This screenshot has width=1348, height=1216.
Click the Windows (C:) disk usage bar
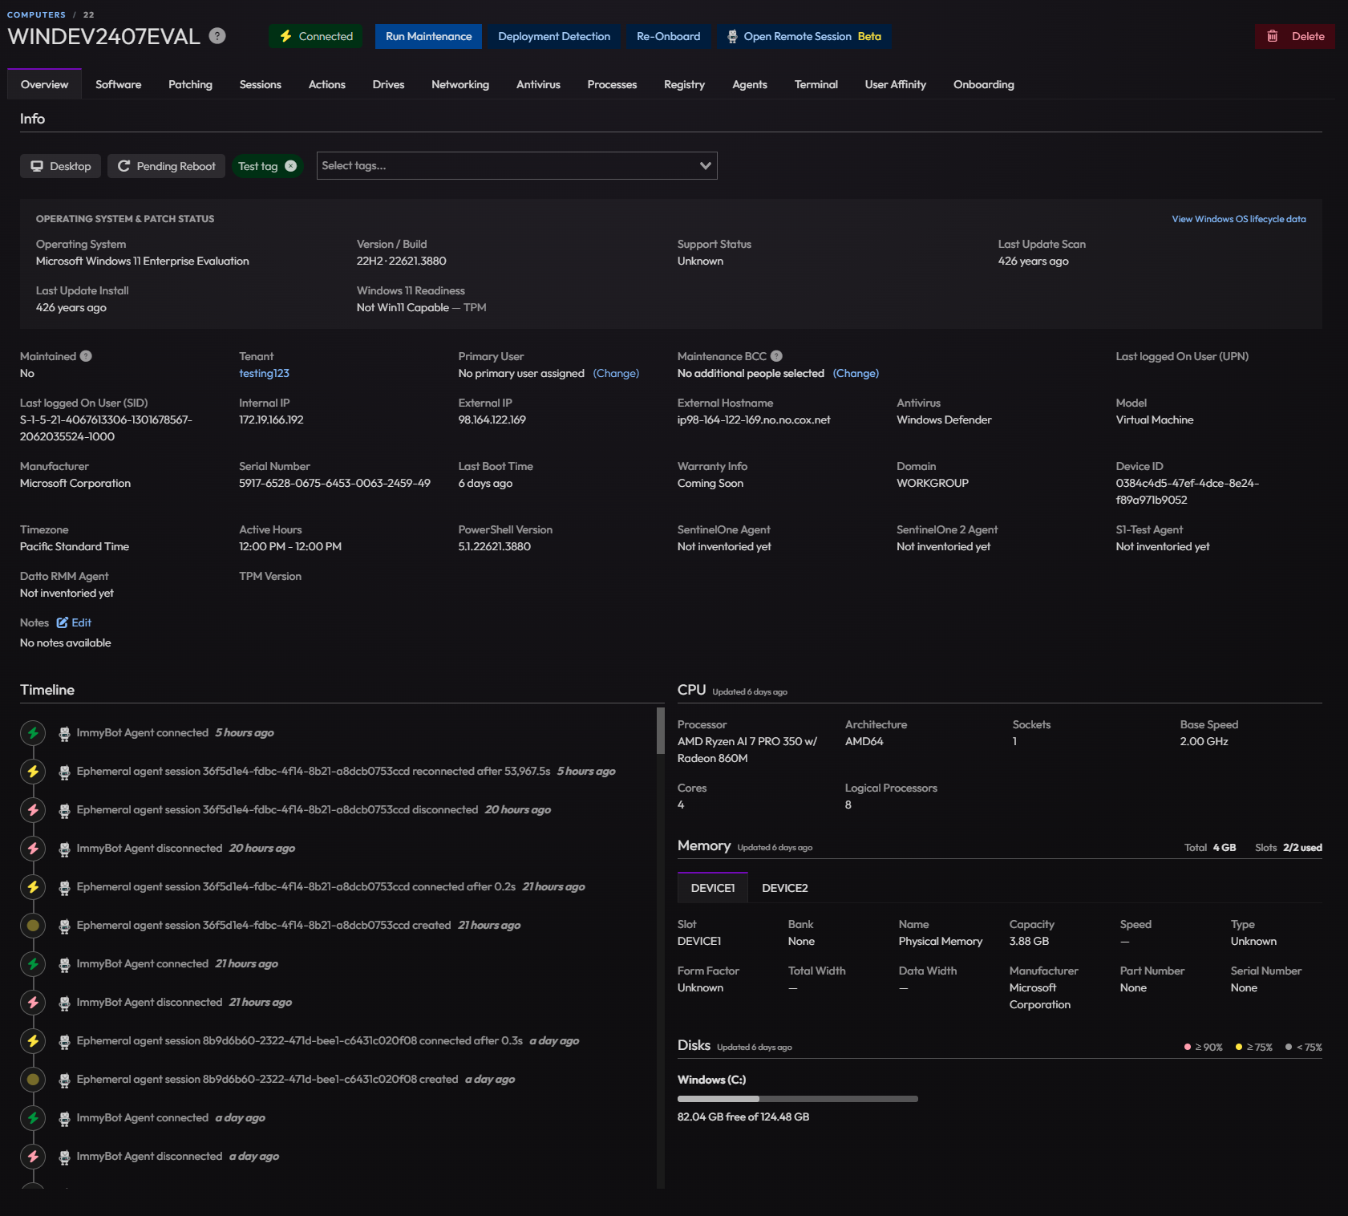pyautogui.click(x=797, y=1099)
